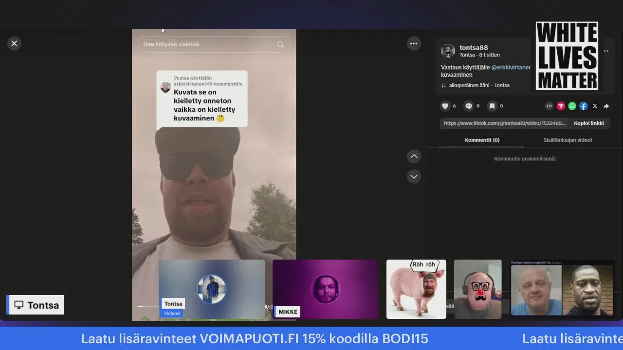Screen dimensions: 623x350
Task: Click the MIKKE participant tile
Action: (x=326, y=289)
